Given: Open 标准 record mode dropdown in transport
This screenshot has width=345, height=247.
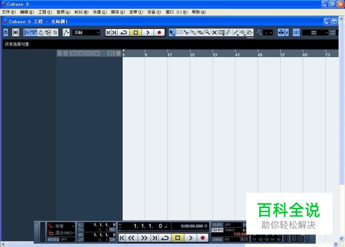Looking at the screenshot, I should tap(61, 226).
